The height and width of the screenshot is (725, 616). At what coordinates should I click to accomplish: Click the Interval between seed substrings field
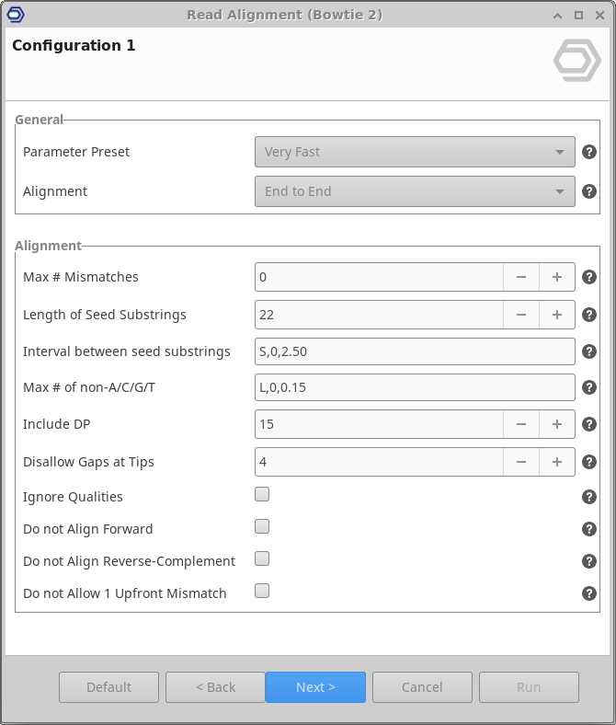point(415,351)
